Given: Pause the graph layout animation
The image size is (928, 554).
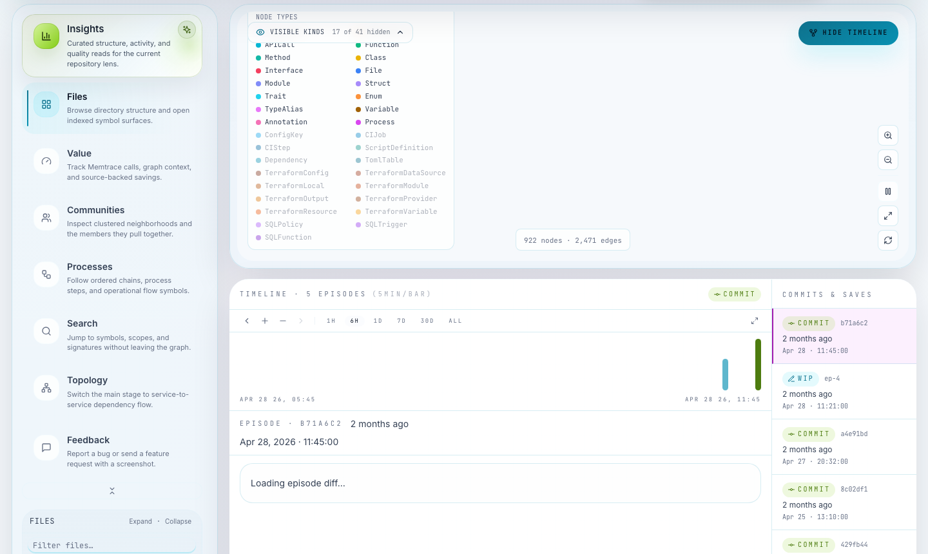Looking at the screenshot, I should click(888, 191).
